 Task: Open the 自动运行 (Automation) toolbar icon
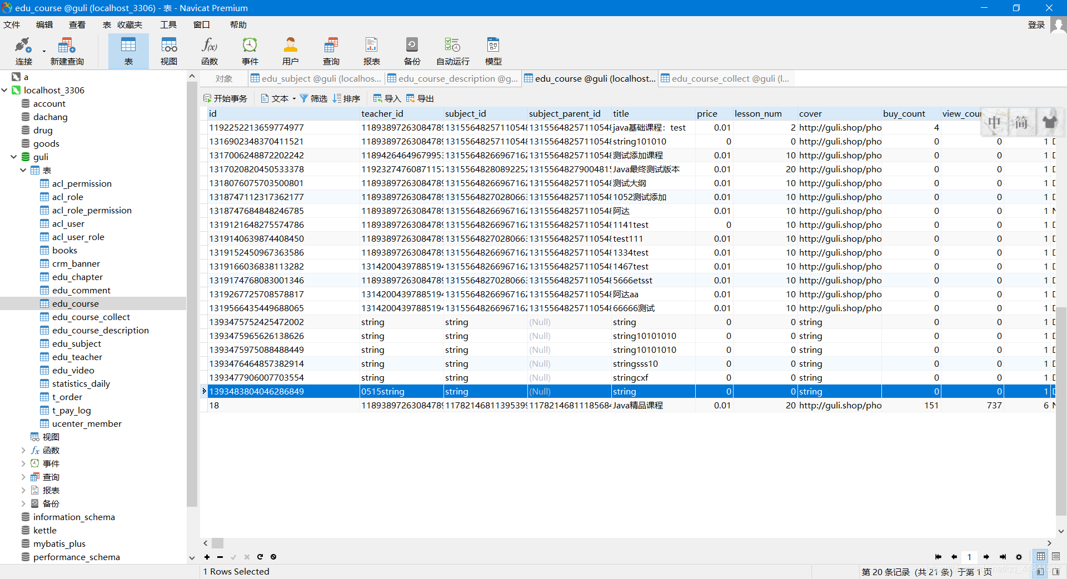pos(453,51)
